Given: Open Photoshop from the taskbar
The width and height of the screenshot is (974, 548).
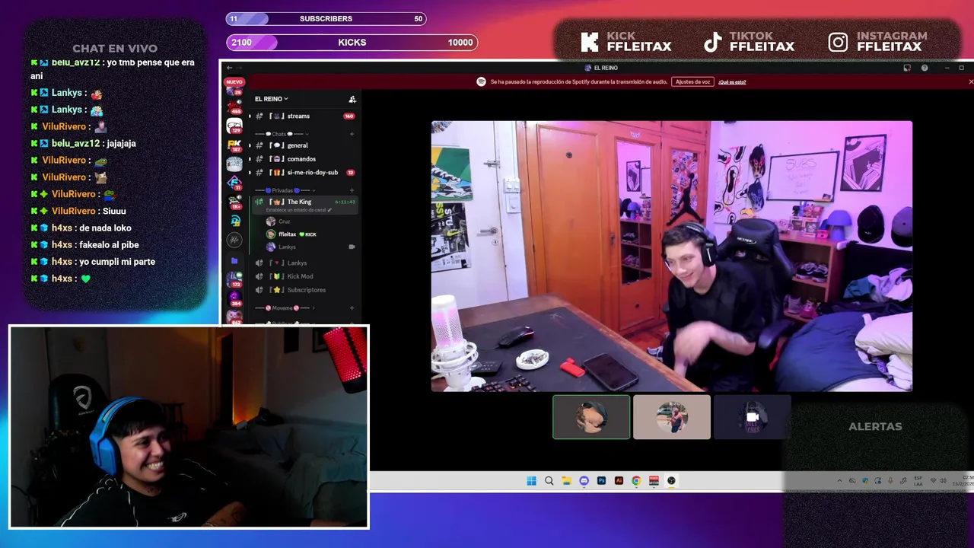Looking at the screenshot, I should (601, 481).
